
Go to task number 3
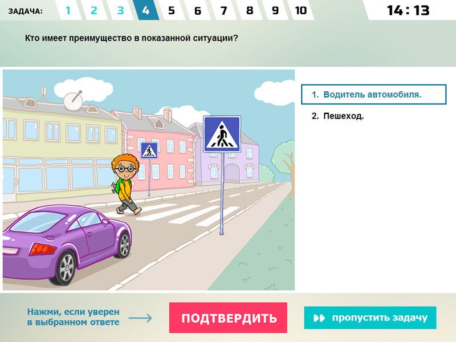click(x=120, y=10)
